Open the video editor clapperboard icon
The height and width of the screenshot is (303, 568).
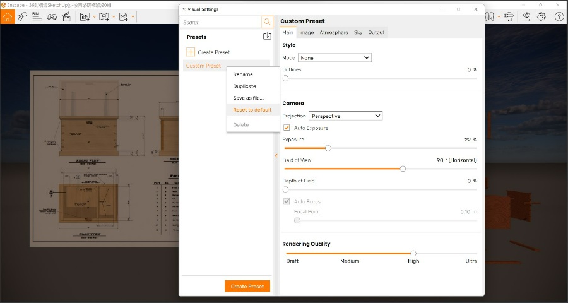(x=65, y=17)
